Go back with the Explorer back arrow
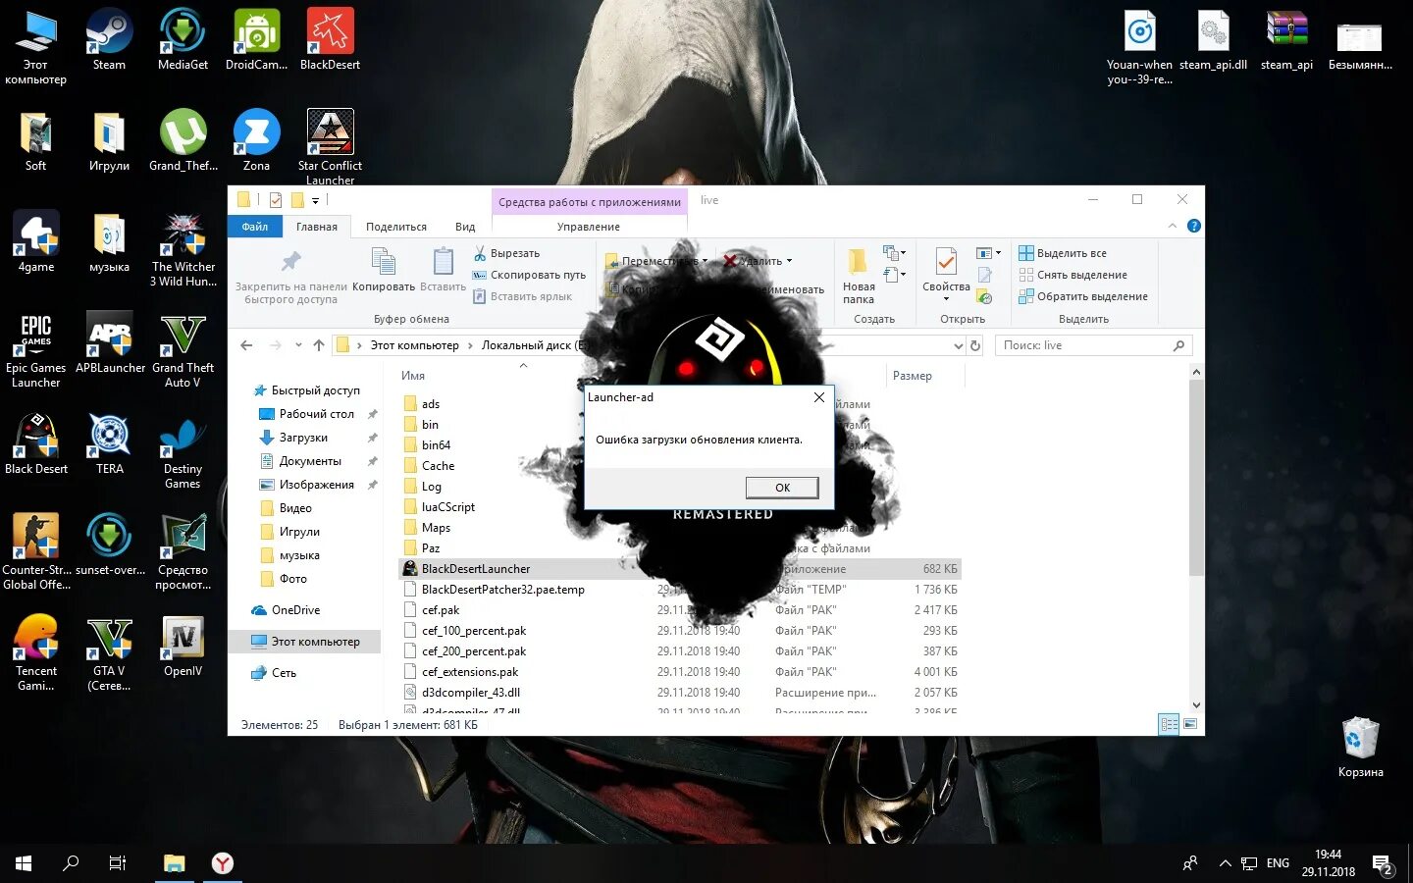The image size is (1413, 883). 246,345
